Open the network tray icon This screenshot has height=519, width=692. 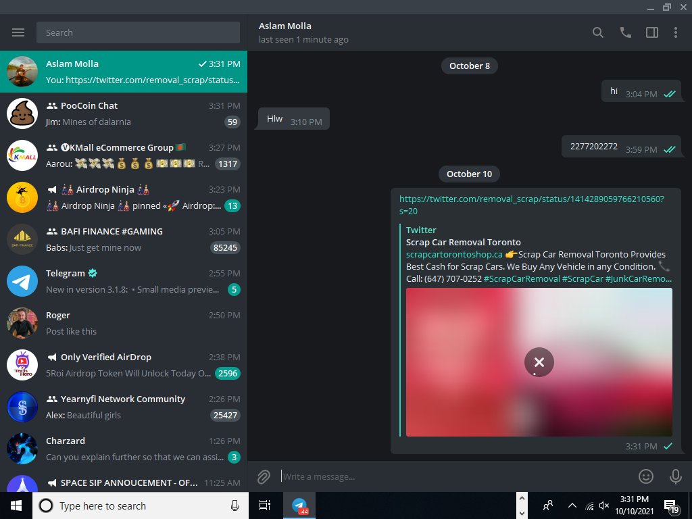pos(589,506)
